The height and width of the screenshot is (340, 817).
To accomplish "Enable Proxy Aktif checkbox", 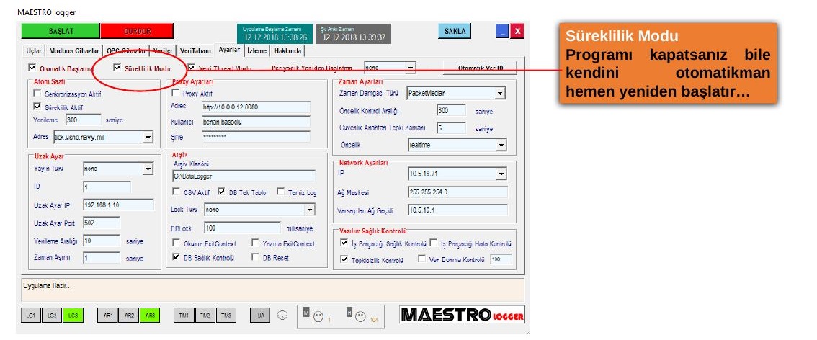I will click(x=175, y=94).
